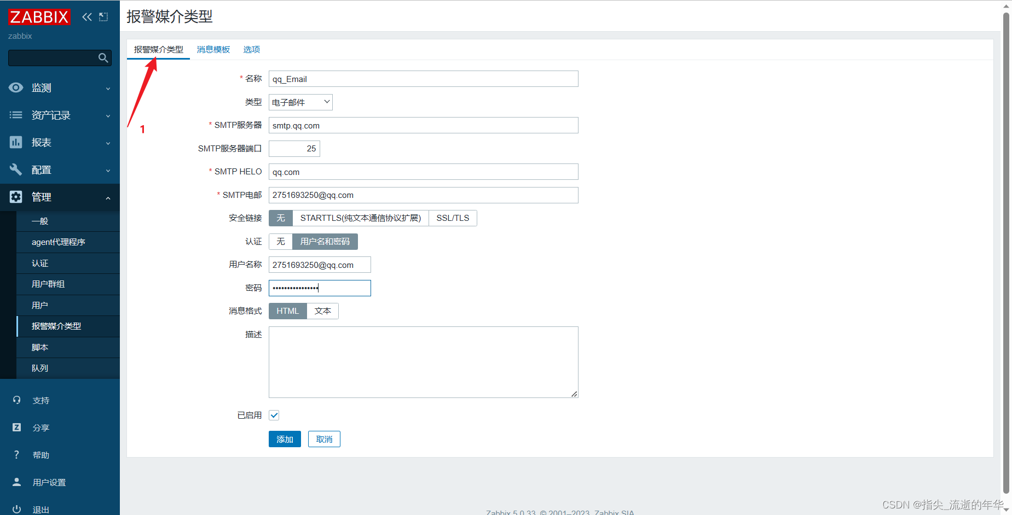Click the 名称 field with qq_Email
The height and width of the screenshot is (515, 1012).
click(424, 79)
